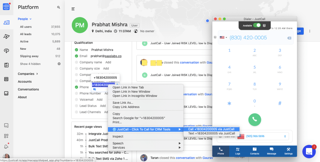320x162 pixels.
Task: Expand the Companies section arrow
Action: [37, 74]
